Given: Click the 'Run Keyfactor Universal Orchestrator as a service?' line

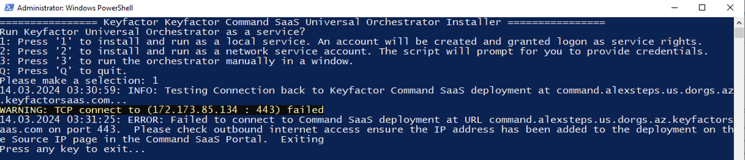Looking at the screenshot, I should point(152,32).
